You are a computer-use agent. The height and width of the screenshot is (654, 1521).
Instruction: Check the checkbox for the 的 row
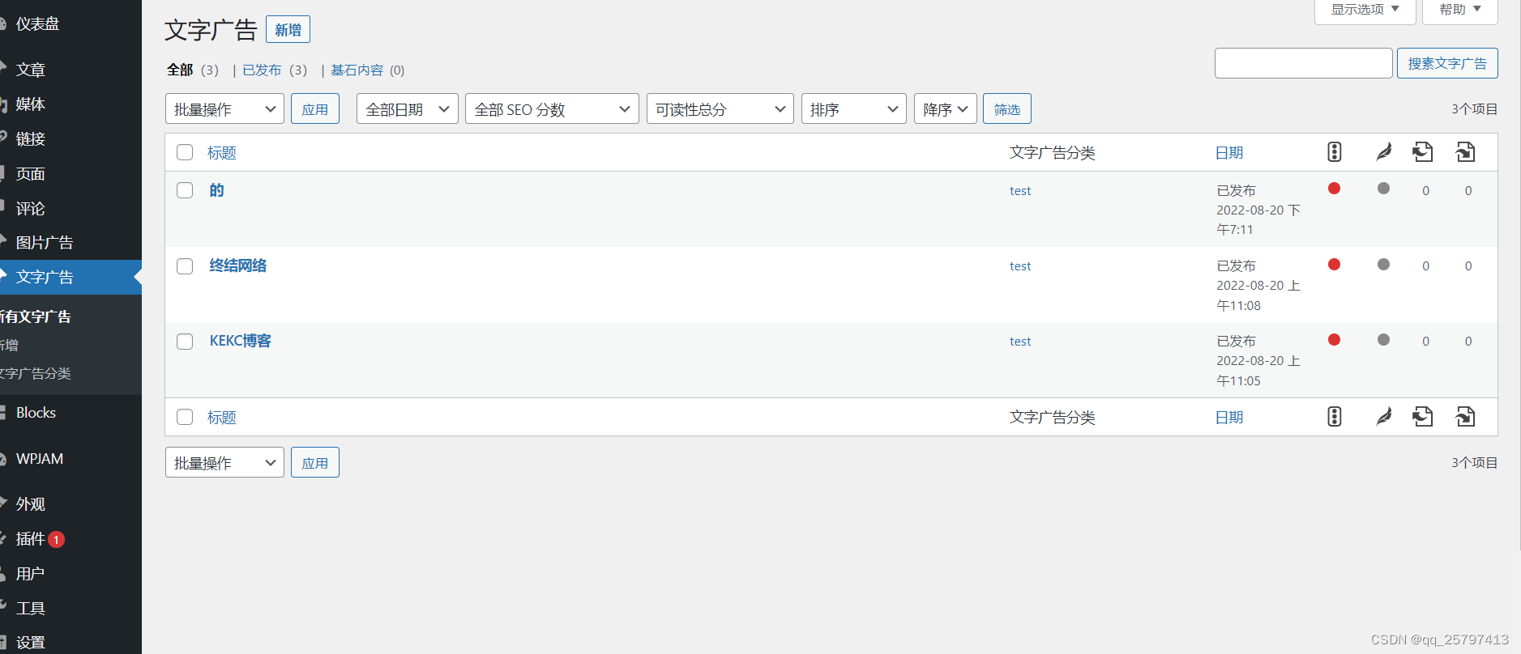[185, 190]
